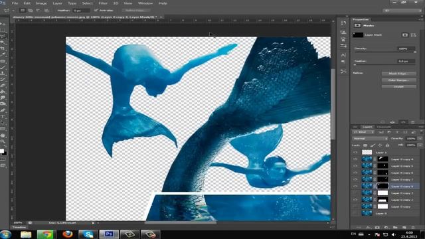Image resolution: width=425 pixels, height=239 pixels.
Task: Select the Eyedropper tool
Action: click(x=3, y=55)
